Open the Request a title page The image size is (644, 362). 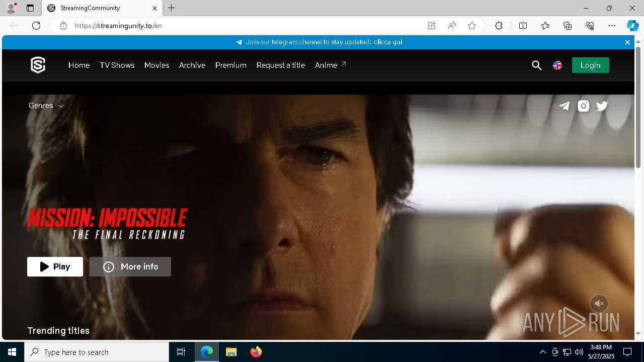point(281,65)
